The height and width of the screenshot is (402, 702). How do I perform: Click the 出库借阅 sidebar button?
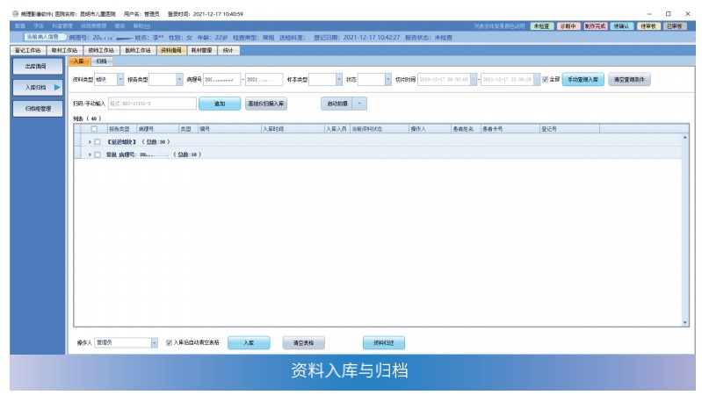[37, 66]
